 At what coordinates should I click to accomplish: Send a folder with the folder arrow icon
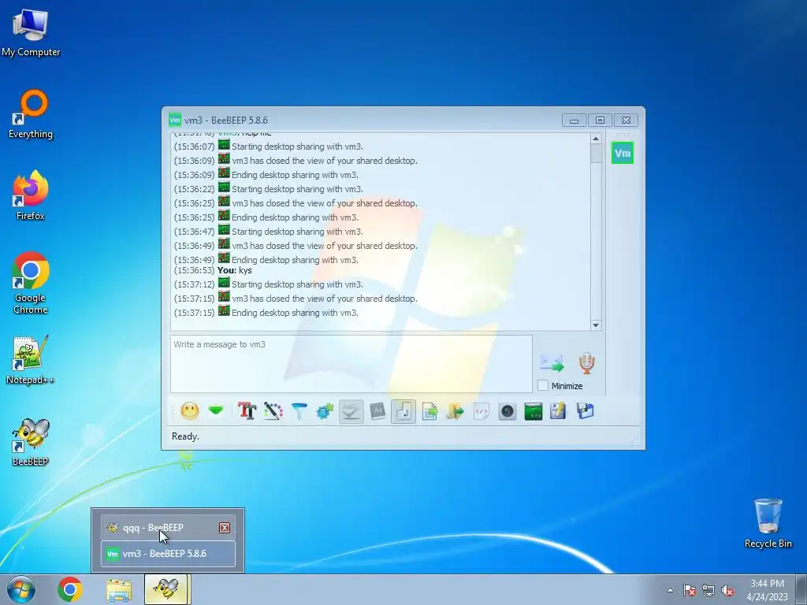(x=455, y=411)
